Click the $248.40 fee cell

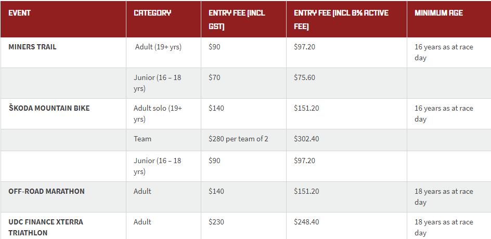point(346,226)
